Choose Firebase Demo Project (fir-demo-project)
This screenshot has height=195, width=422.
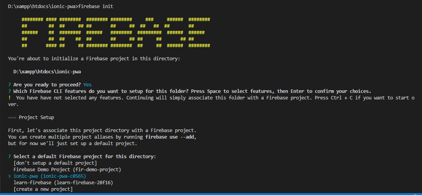pyautogui.click(x=67, y=169)
